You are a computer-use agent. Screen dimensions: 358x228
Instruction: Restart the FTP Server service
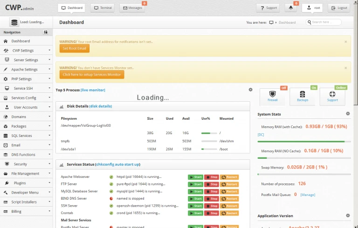coord(229,184)
